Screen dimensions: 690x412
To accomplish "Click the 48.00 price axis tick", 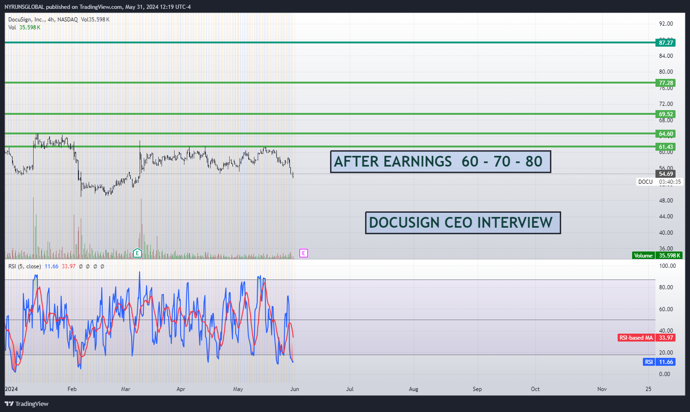I will click(666, 201).
